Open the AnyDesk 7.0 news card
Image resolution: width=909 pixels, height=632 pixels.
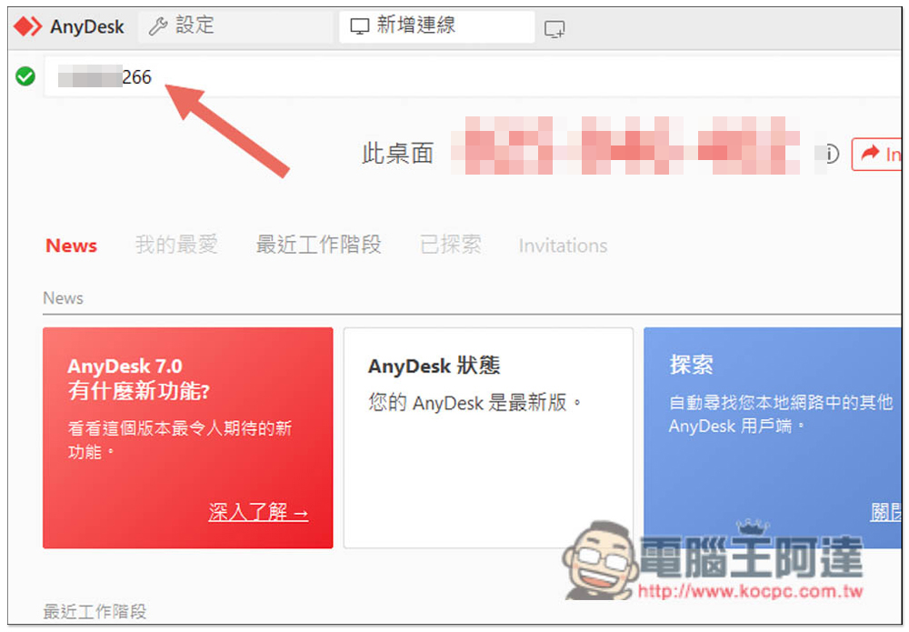click(188, 437)
